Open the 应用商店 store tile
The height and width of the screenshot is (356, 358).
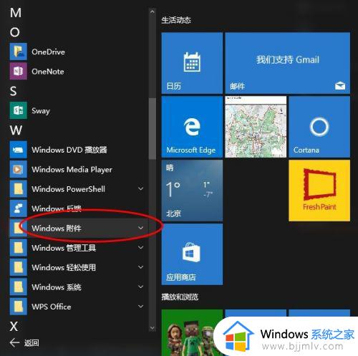pos(192,254)
